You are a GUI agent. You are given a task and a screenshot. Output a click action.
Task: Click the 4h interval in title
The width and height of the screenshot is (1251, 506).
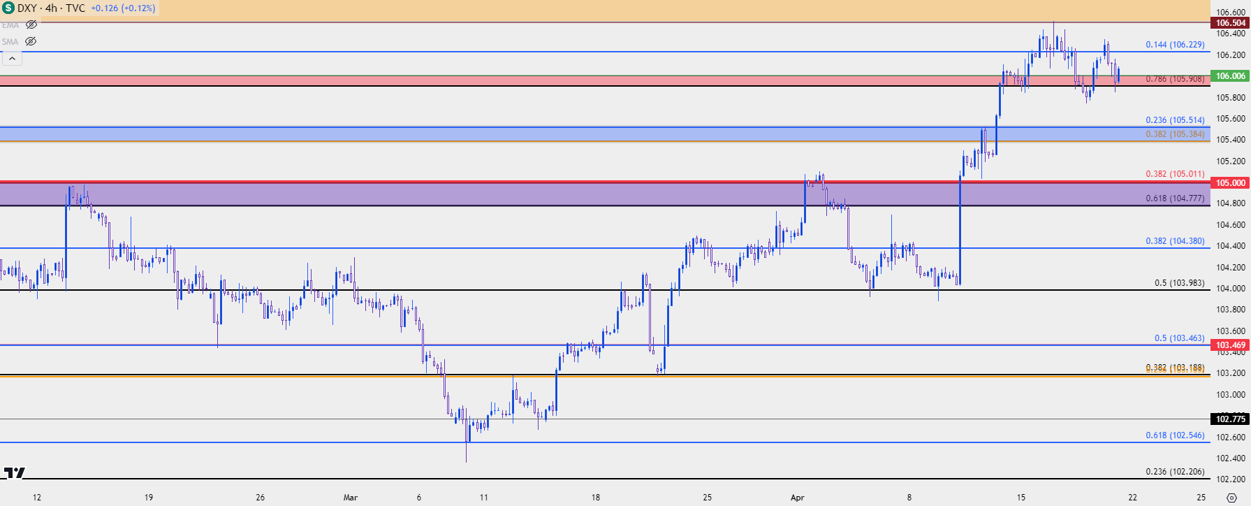[x=51, y=8]
